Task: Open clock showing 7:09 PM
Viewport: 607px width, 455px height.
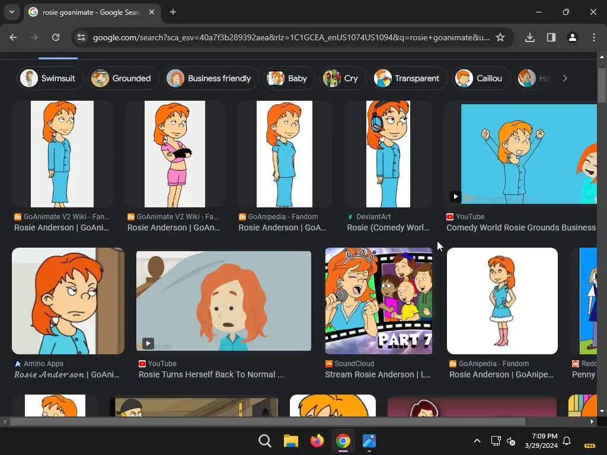Action: click(x=541, y=441)
